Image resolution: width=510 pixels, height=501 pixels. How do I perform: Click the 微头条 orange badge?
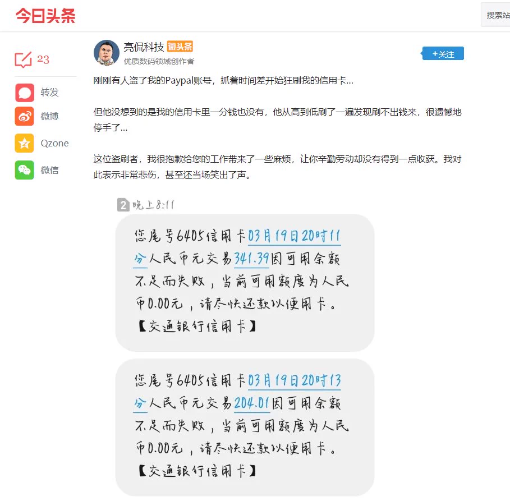point(180,47)
